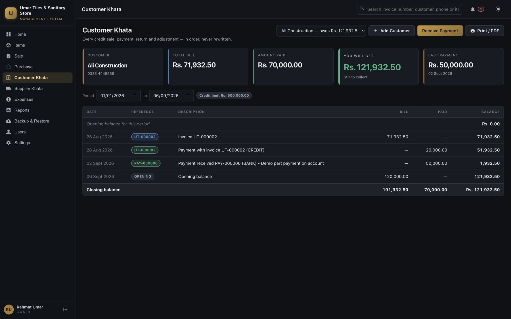Click the Backup & Restore cloud icon

pyautogui.click(x=9, y=121)
